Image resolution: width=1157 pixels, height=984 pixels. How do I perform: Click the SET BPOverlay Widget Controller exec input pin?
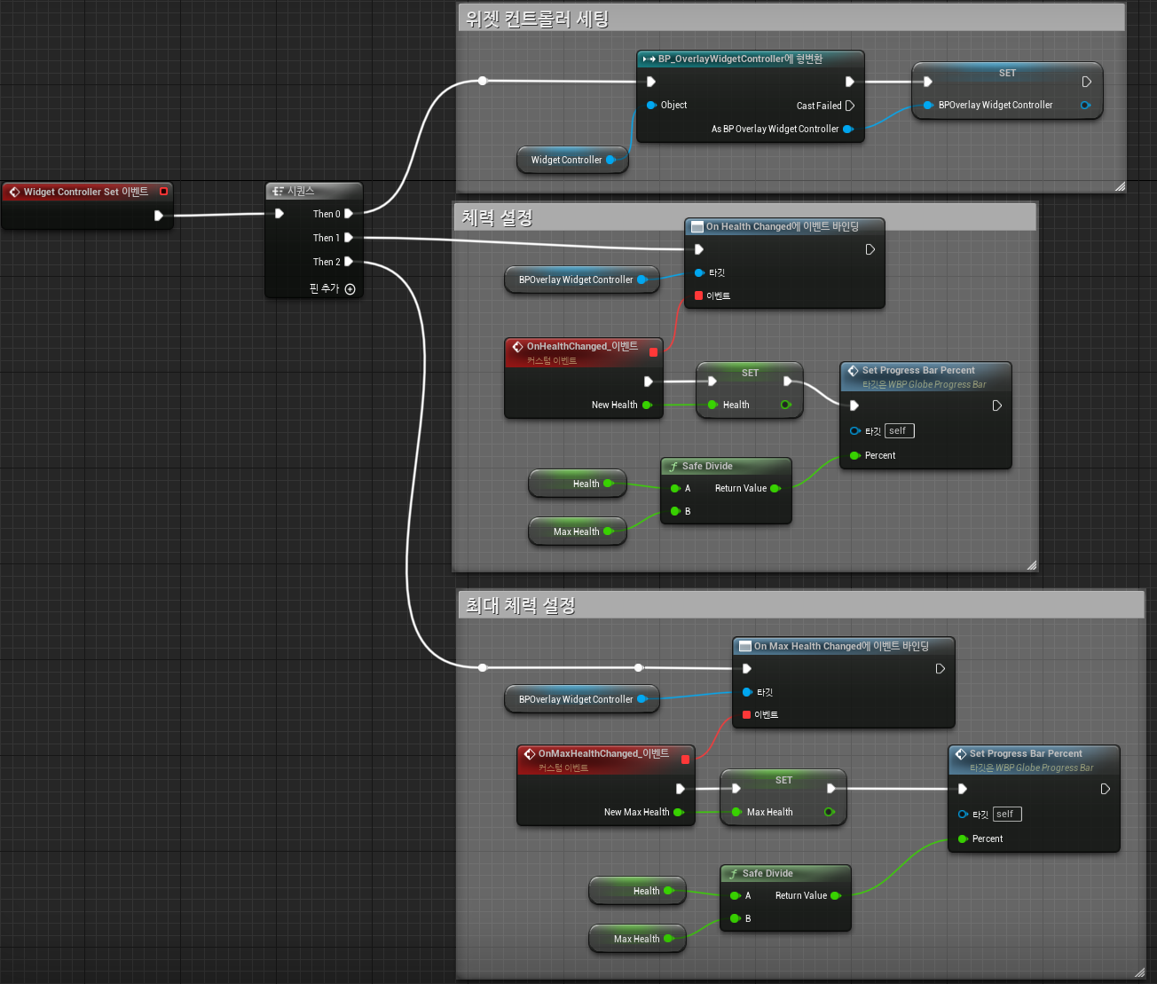point(928,82)
